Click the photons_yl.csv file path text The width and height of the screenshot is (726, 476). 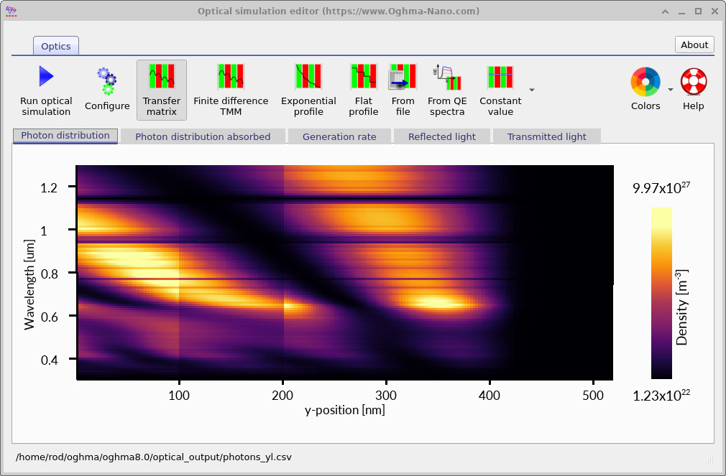[154, 457]
